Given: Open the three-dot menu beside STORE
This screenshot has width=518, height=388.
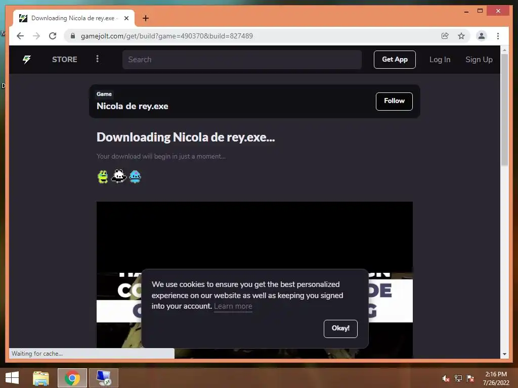Looking at the screenshot, I should 97,59.
